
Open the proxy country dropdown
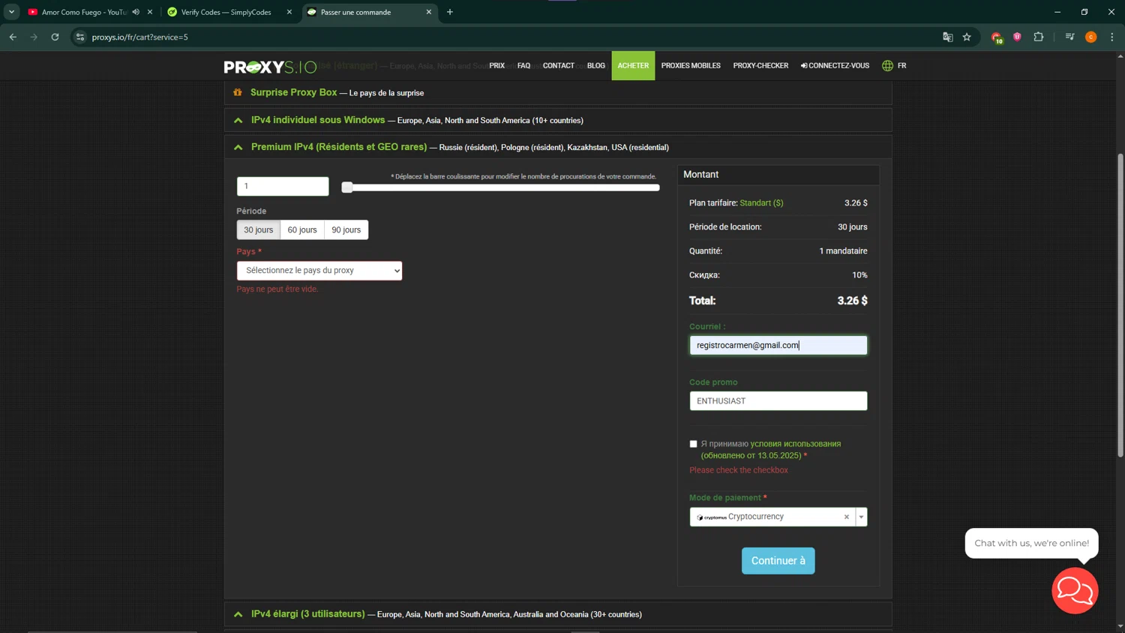pyautogui.click(x=319, y=270)
